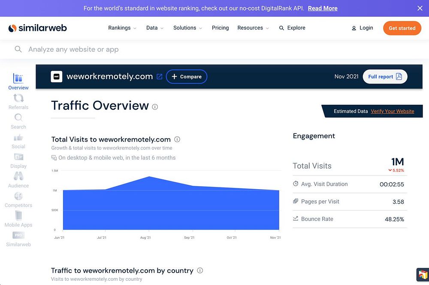Open weworkremotely.com via external link icon
429x285 pixels.
tap(159, 77)
